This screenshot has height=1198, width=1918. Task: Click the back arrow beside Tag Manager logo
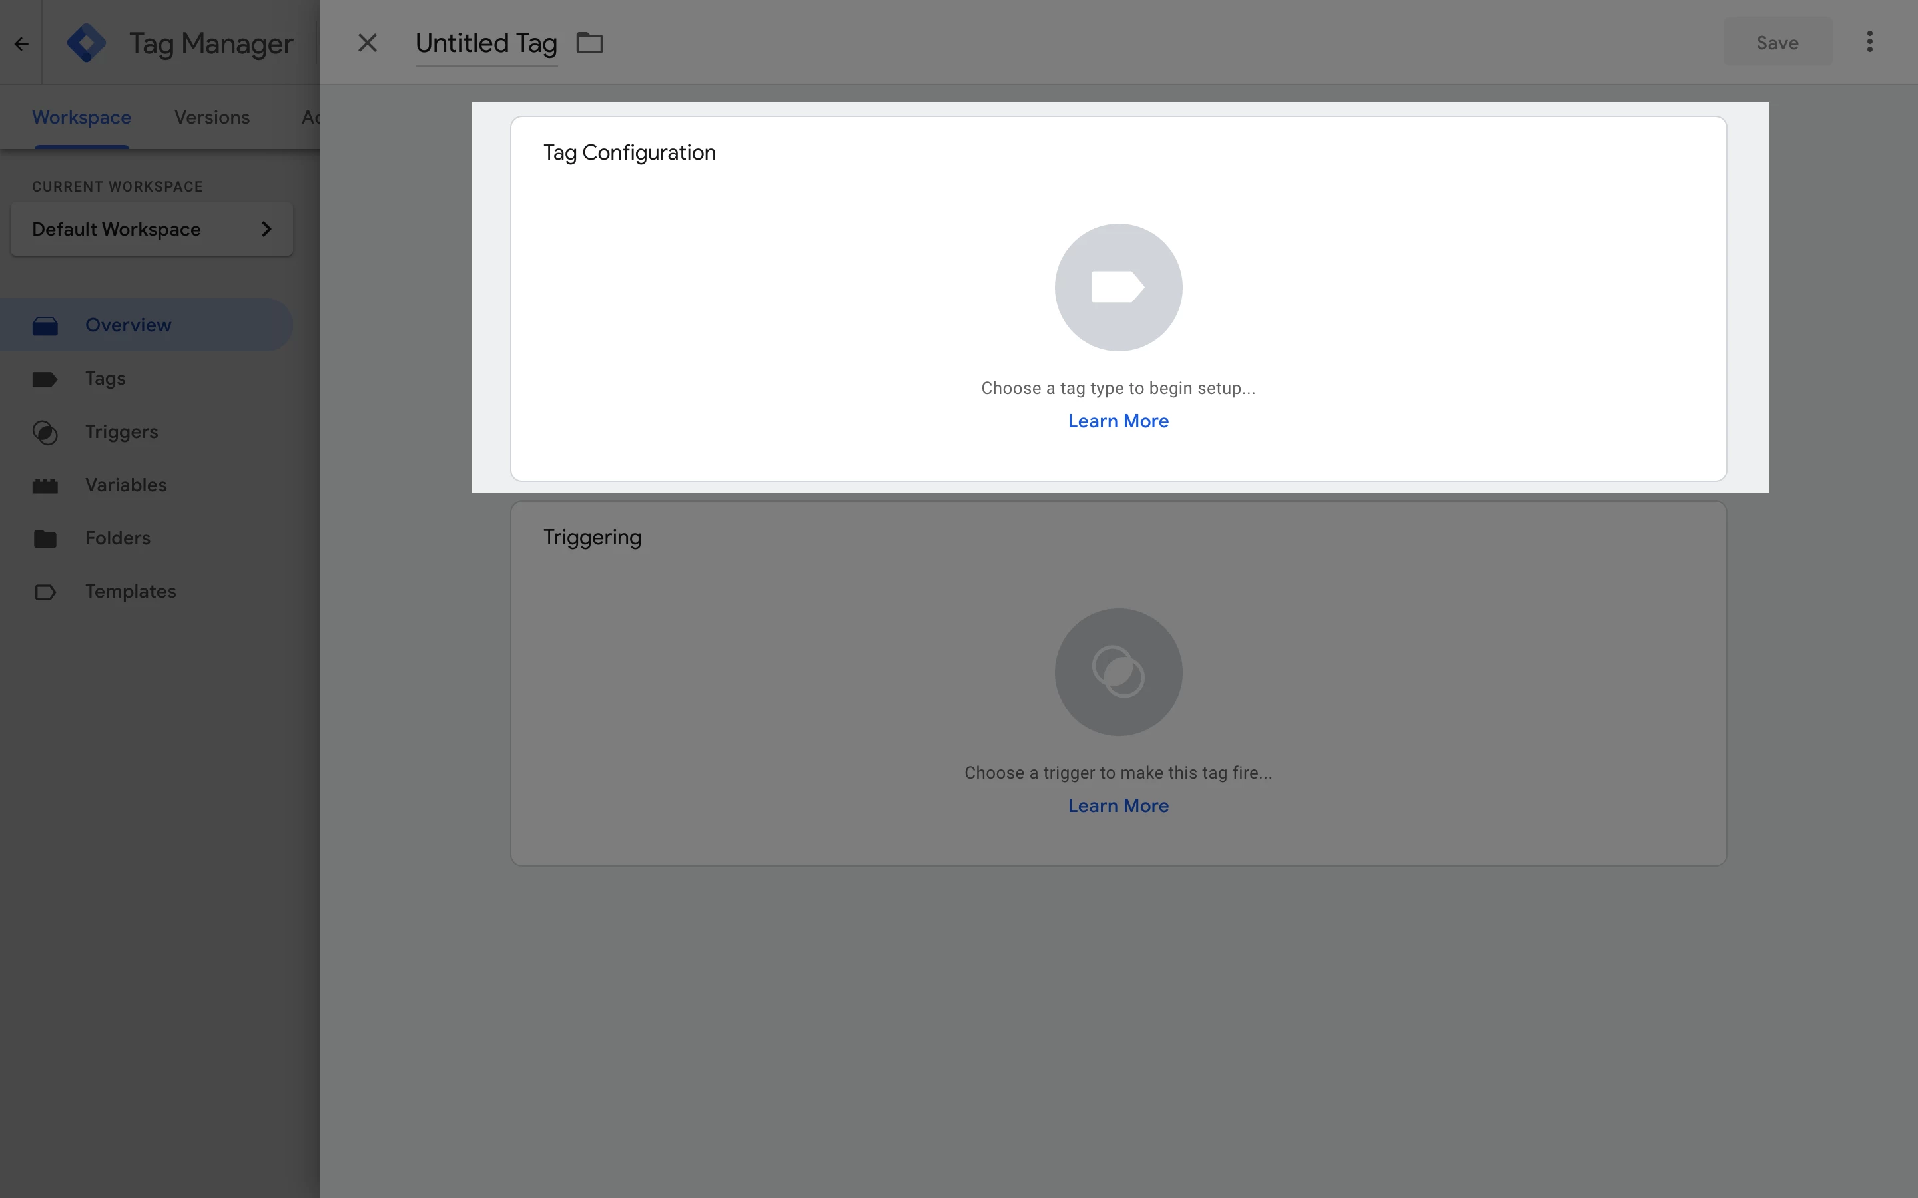21,43
